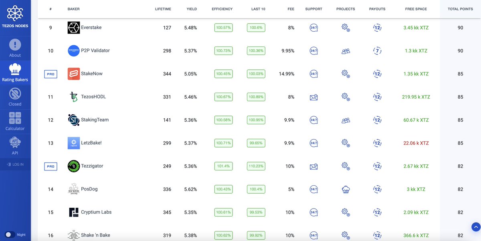Select Rating Bakers in sidebar
Screen dimensions: 481x241
15,73
